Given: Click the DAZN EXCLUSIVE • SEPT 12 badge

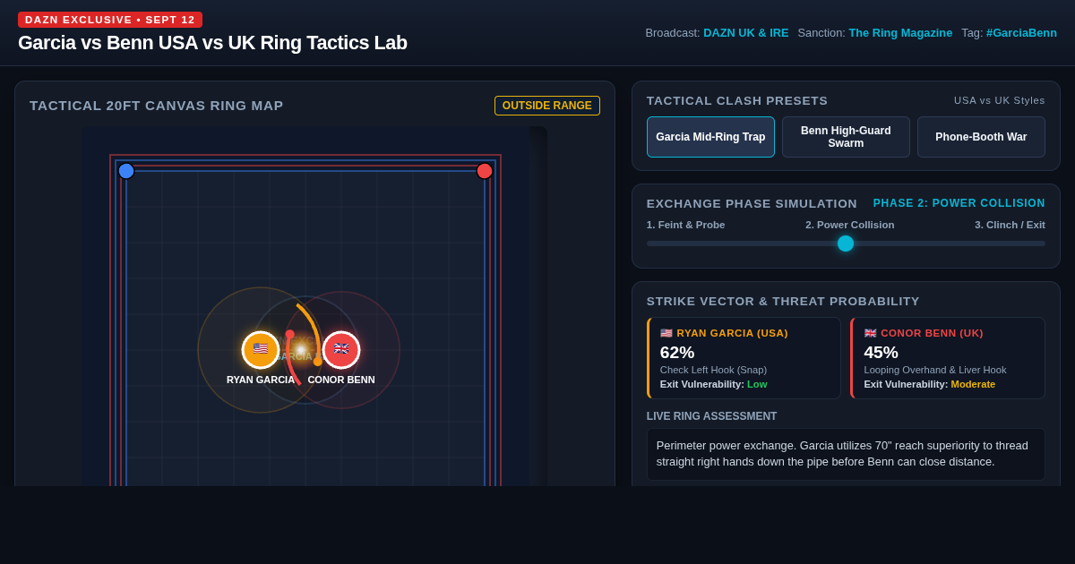Looking at the screenshot, I should pos(110,20).
